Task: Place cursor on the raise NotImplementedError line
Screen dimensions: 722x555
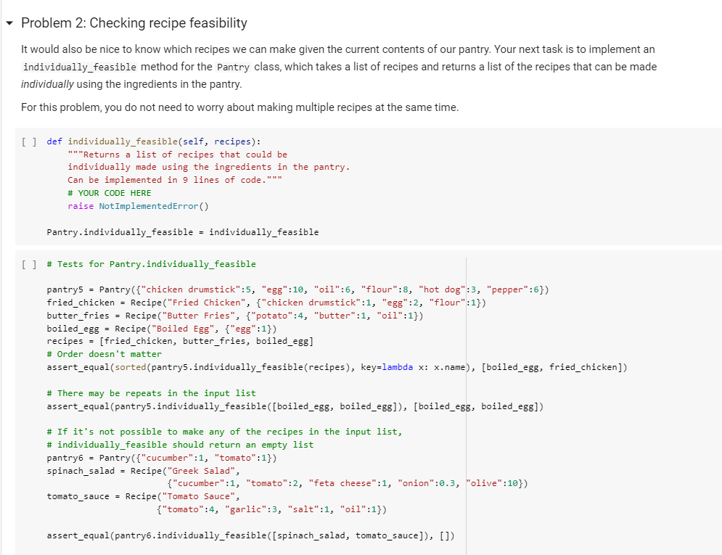Action: (123, 205)
